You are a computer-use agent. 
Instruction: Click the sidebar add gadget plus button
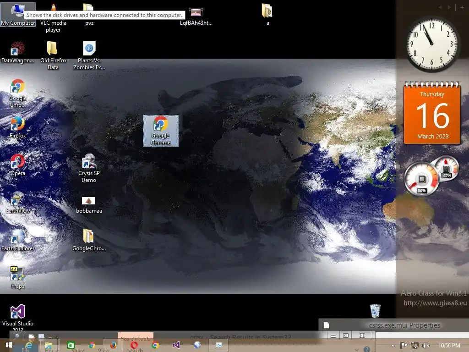[x=462, y=7]
